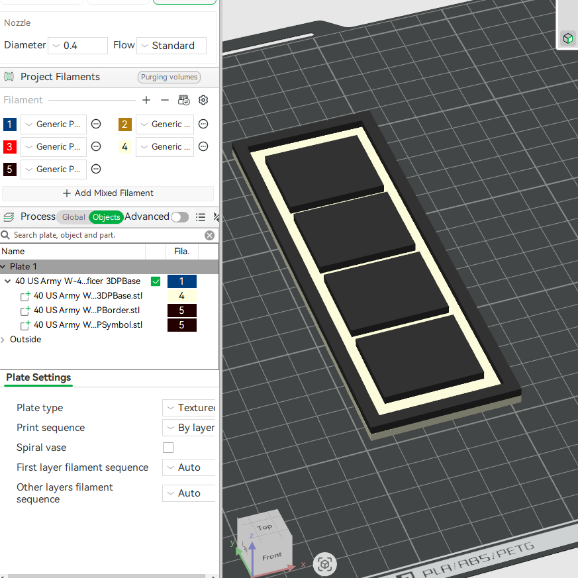Click the 3DBase.stl part icon
Viewport: 578px width, 578px height.
[25, 296]
